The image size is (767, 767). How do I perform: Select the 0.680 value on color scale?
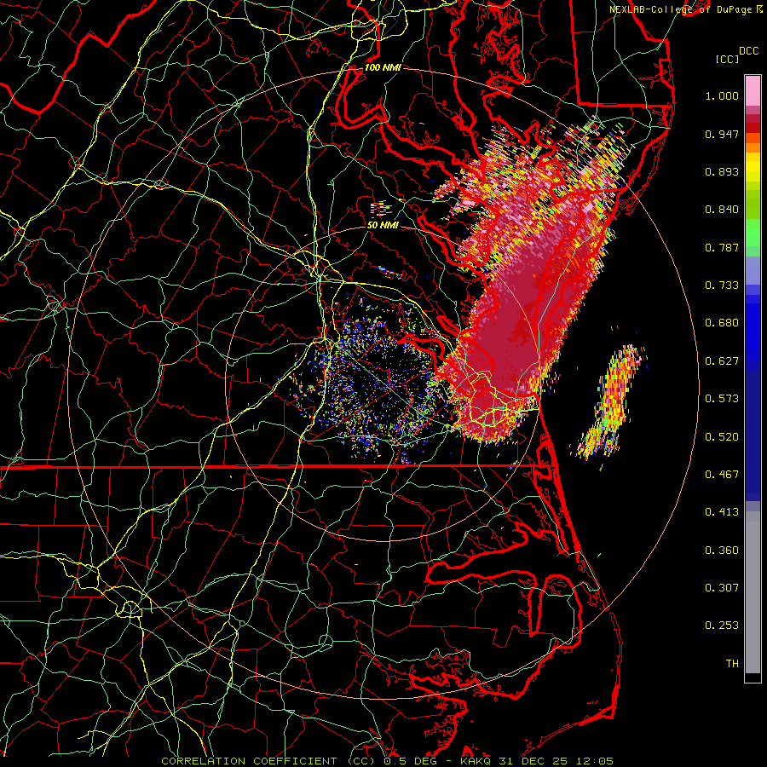click(722, 323)
